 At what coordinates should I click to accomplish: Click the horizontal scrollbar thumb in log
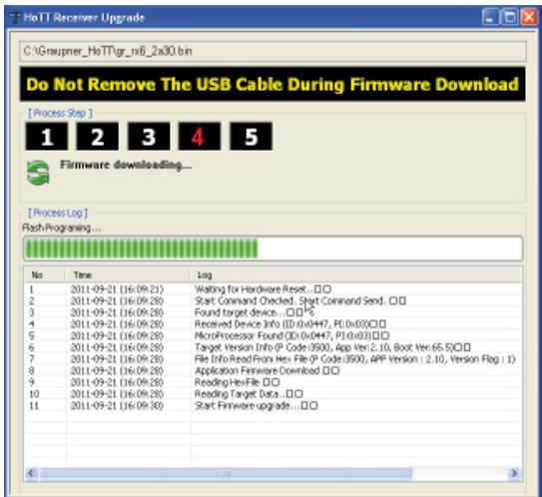click(227, 473)
